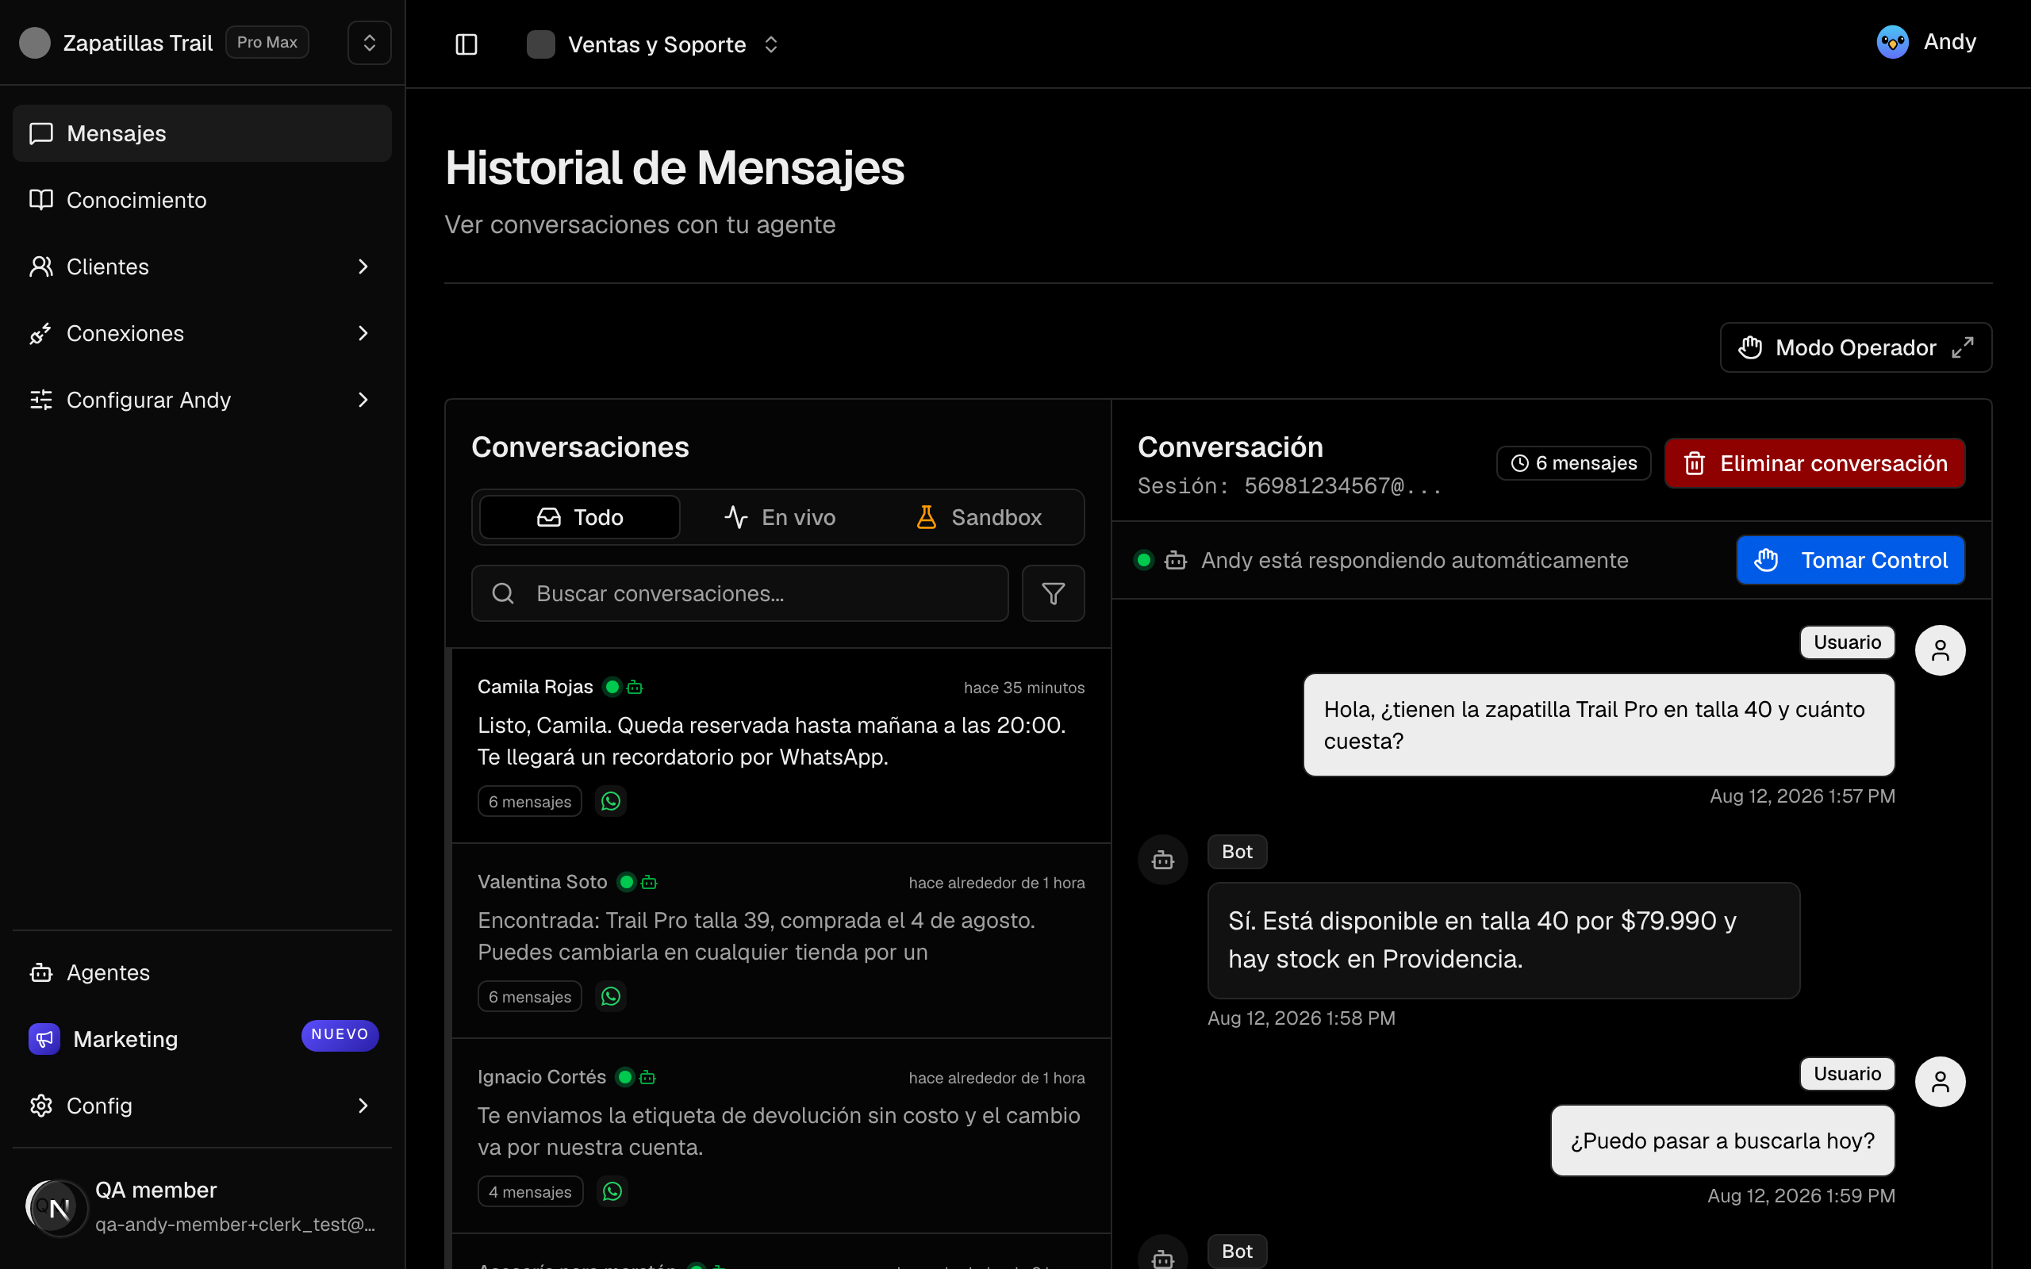Image resolution: width=2031 pixels, height=1269 pixels.
Task: Expand the Config menu chevron
Action: [x=363, y=1106]
